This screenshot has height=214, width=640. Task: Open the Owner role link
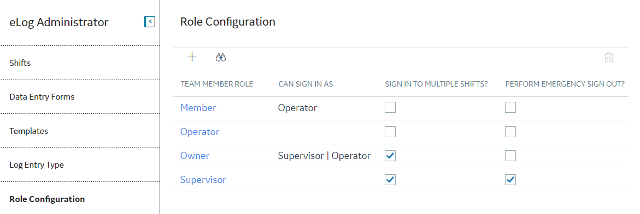195,156
